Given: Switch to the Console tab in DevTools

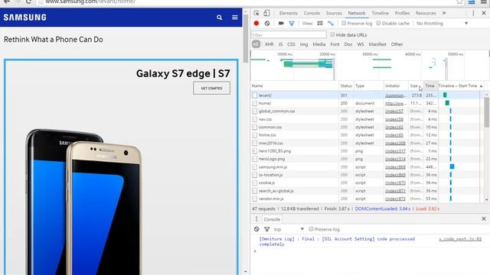Looking at the screenshot, I should tap(312, 13).
